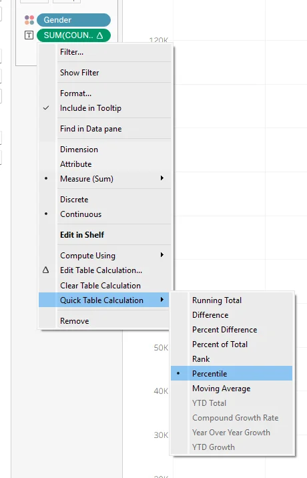The width and height of the screenshot is (307, 478).
Task: Click the text label icon beside SUM(COUN..
Action: 29,35
